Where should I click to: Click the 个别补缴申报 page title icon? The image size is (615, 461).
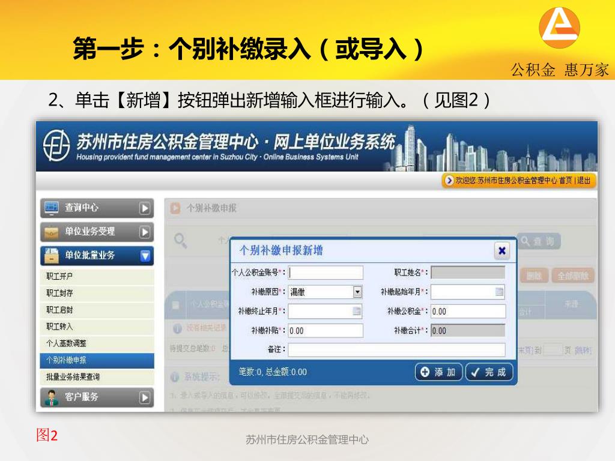coord(175,208)
